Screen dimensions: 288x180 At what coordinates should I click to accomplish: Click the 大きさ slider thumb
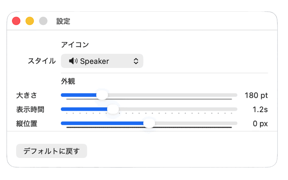tap(102, 95)
